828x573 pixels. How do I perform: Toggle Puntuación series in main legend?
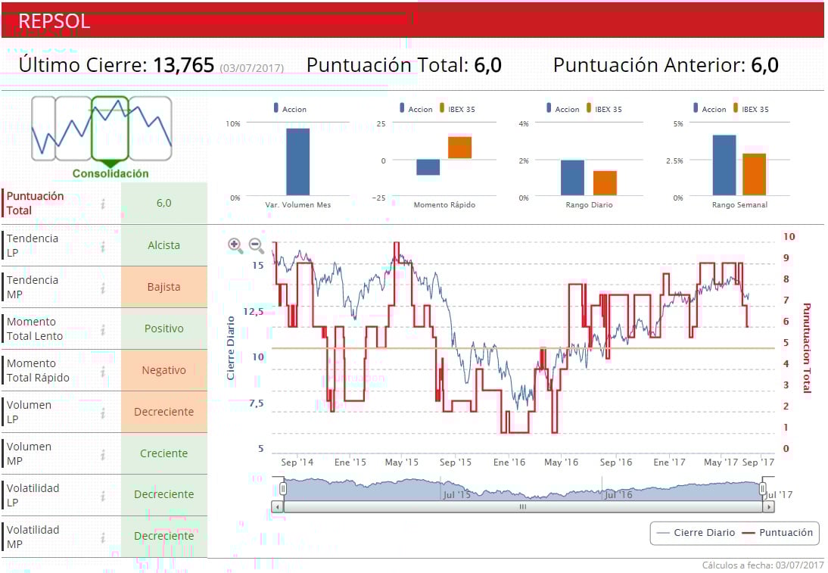click(777, 533)
